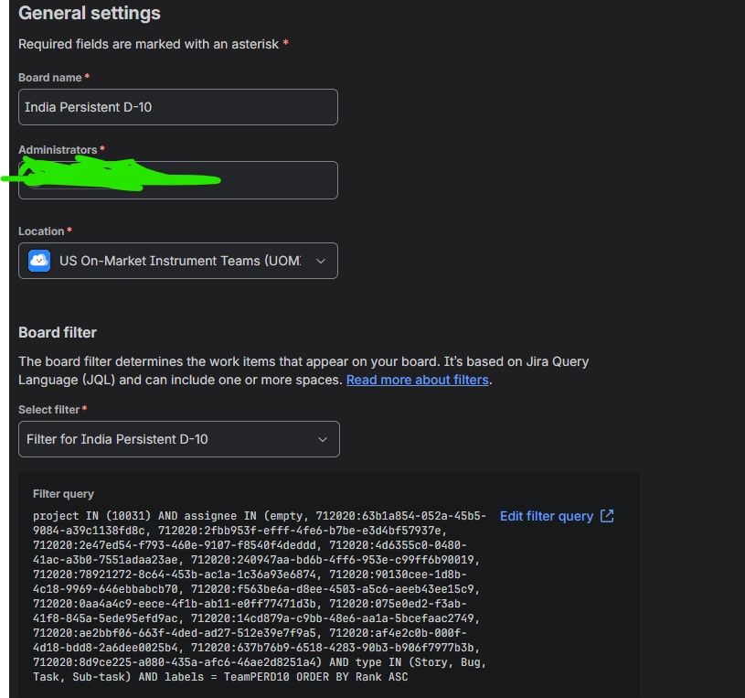
Task: Expand the Location chevron arrow
Action: coord(321,261)
